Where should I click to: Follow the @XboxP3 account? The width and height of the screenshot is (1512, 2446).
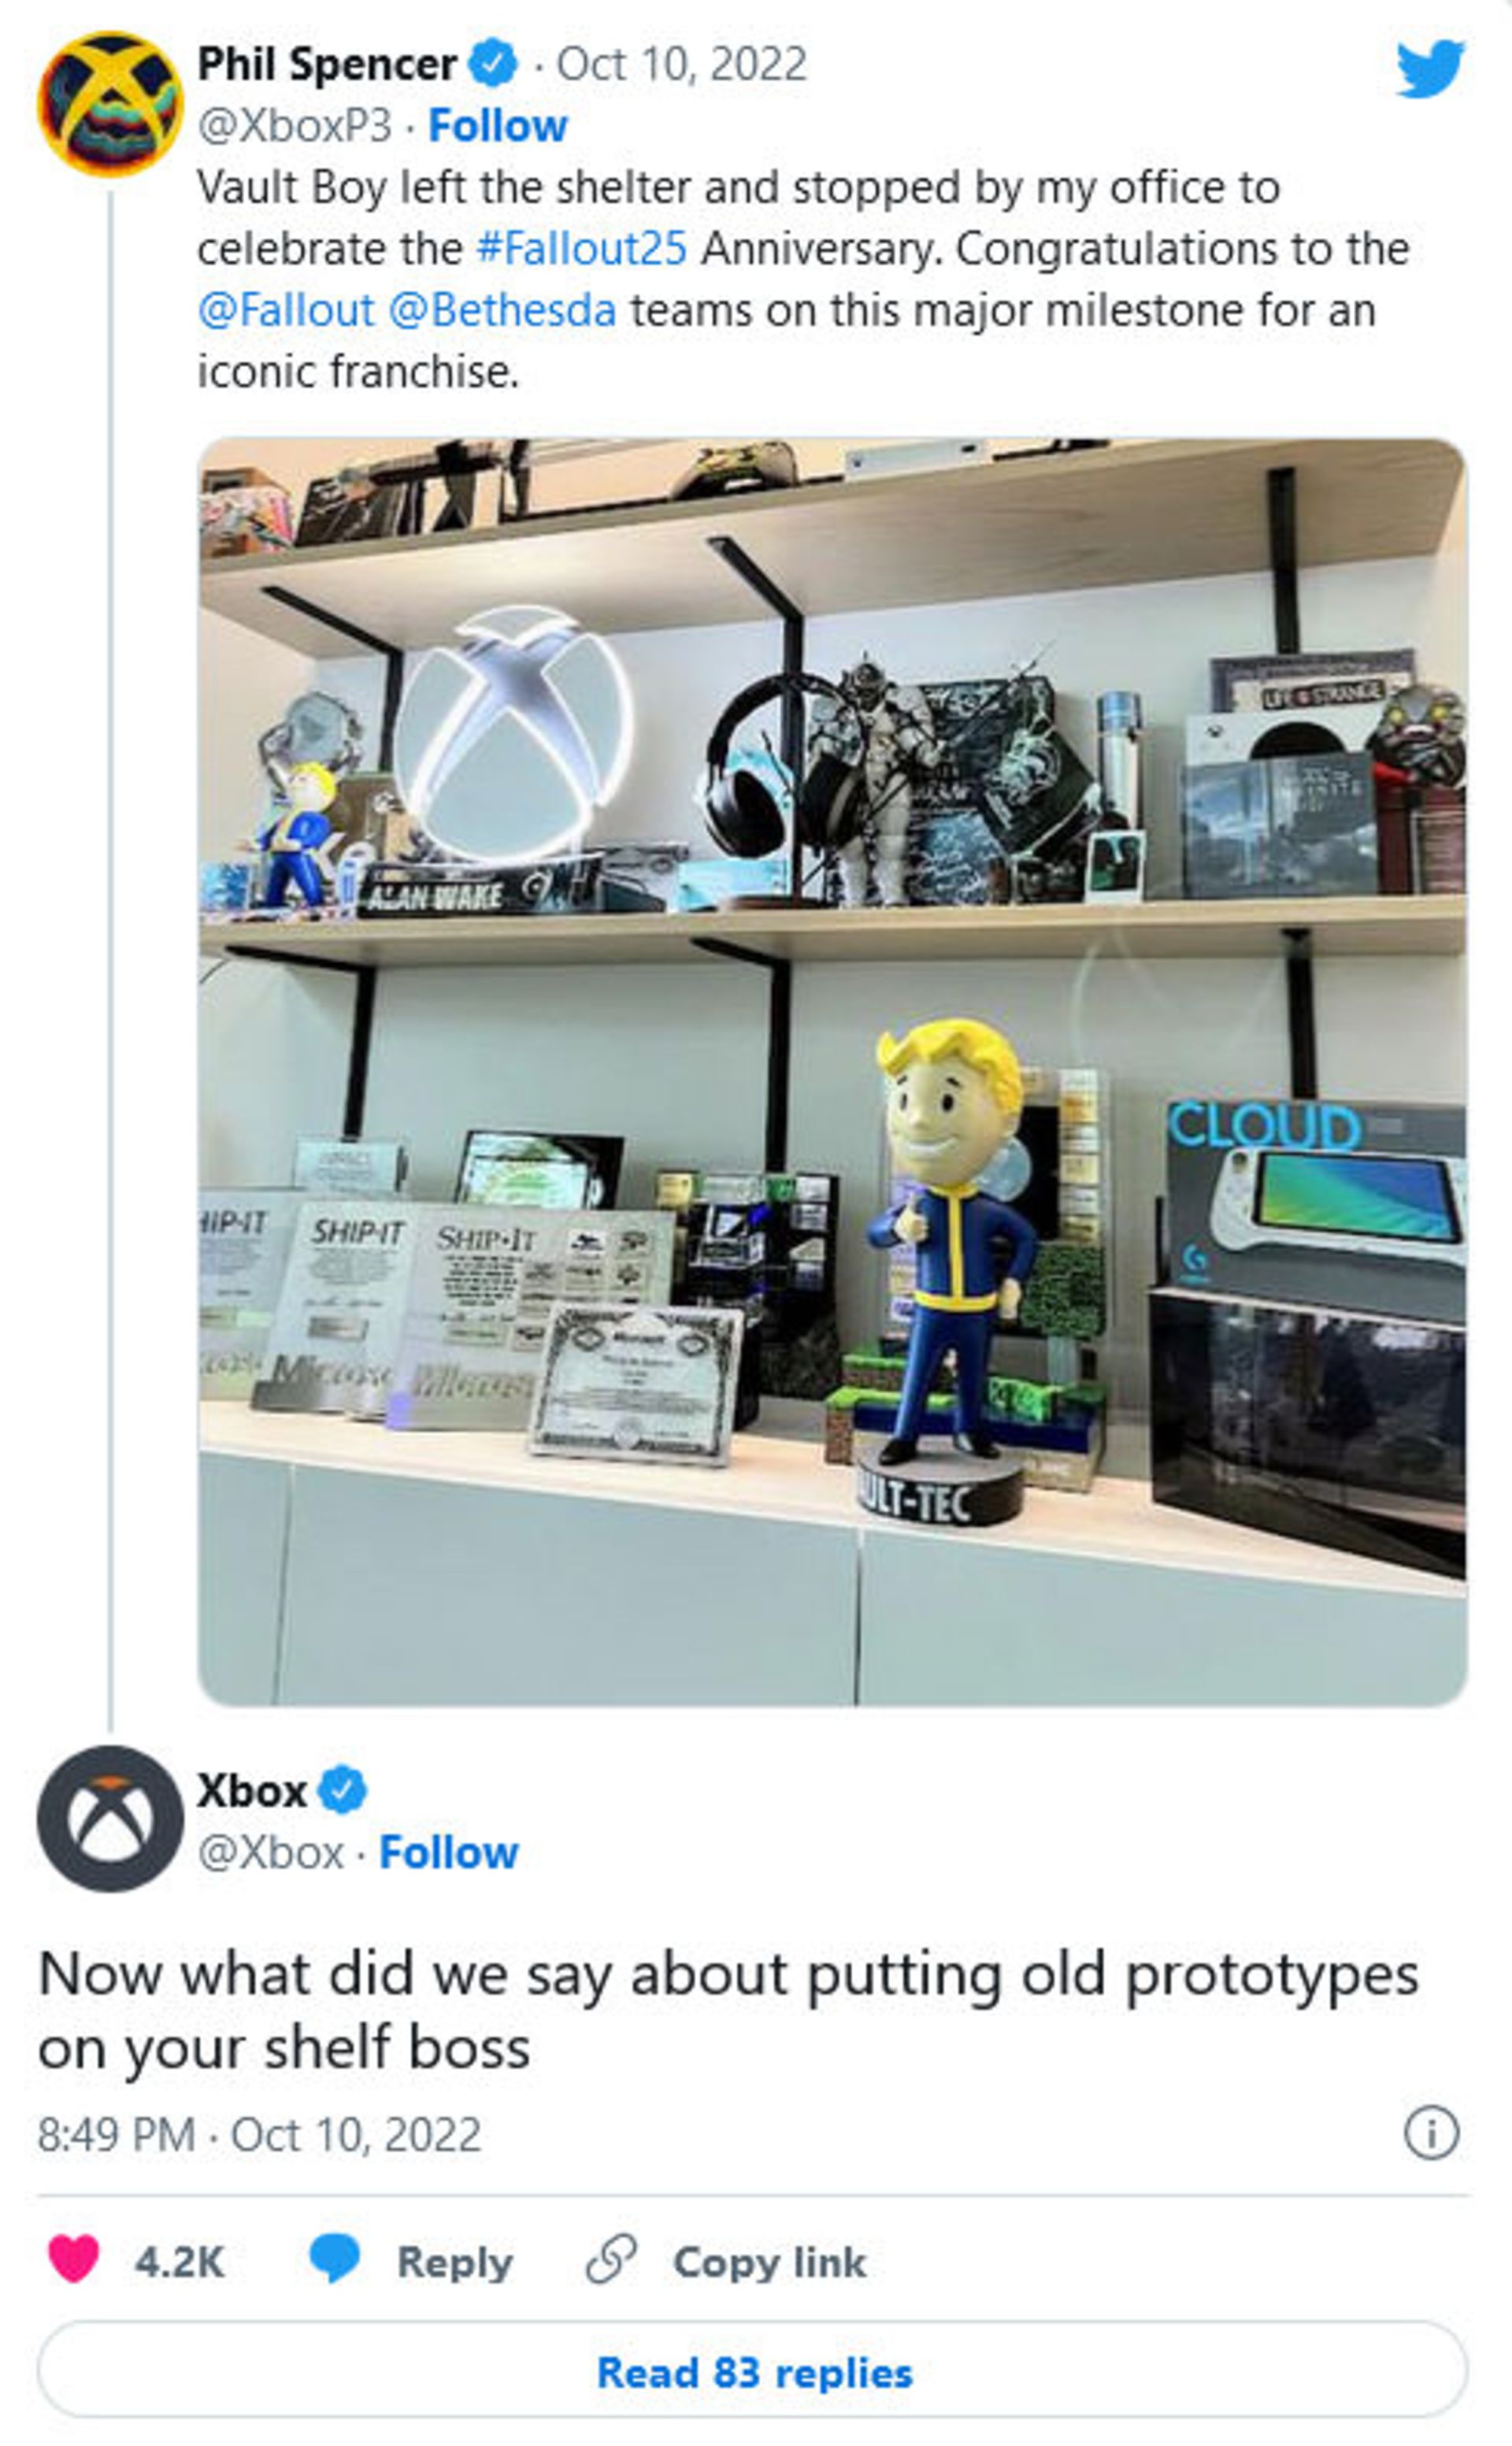pyautogui.click(x=497, y=126)
